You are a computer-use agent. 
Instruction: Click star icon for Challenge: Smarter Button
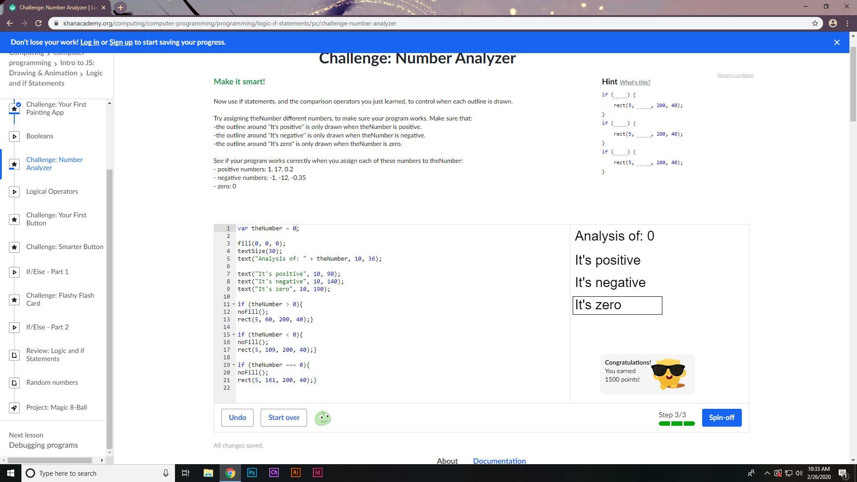point(14,247)
